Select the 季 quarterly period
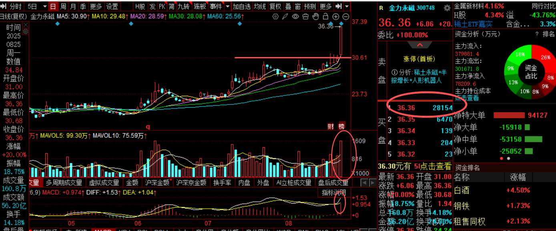556x231 pixels. tap(83, 6)
